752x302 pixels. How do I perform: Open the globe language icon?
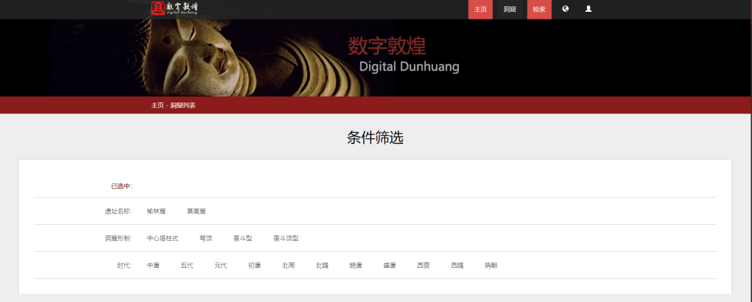click(565, 8)
